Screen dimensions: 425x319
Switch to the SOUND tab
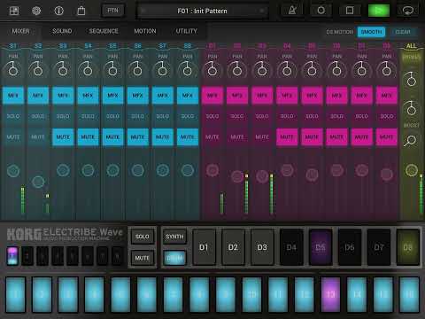62,31
